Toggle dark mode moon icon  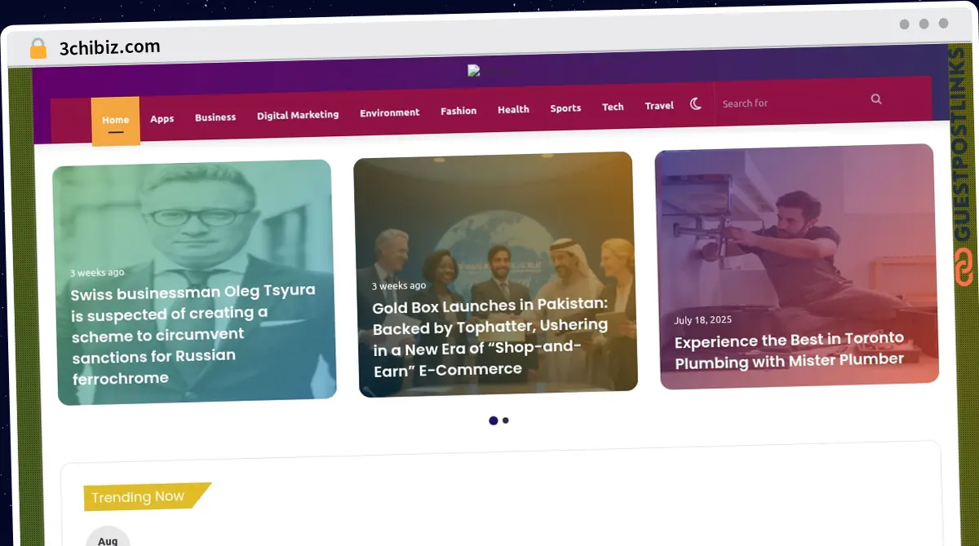[696, 104]
